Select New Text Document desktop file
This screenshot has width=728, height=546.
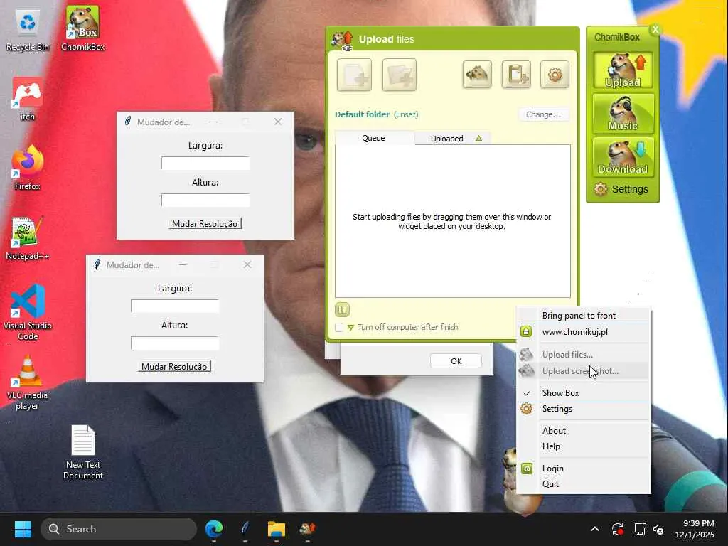click(82, 452)
